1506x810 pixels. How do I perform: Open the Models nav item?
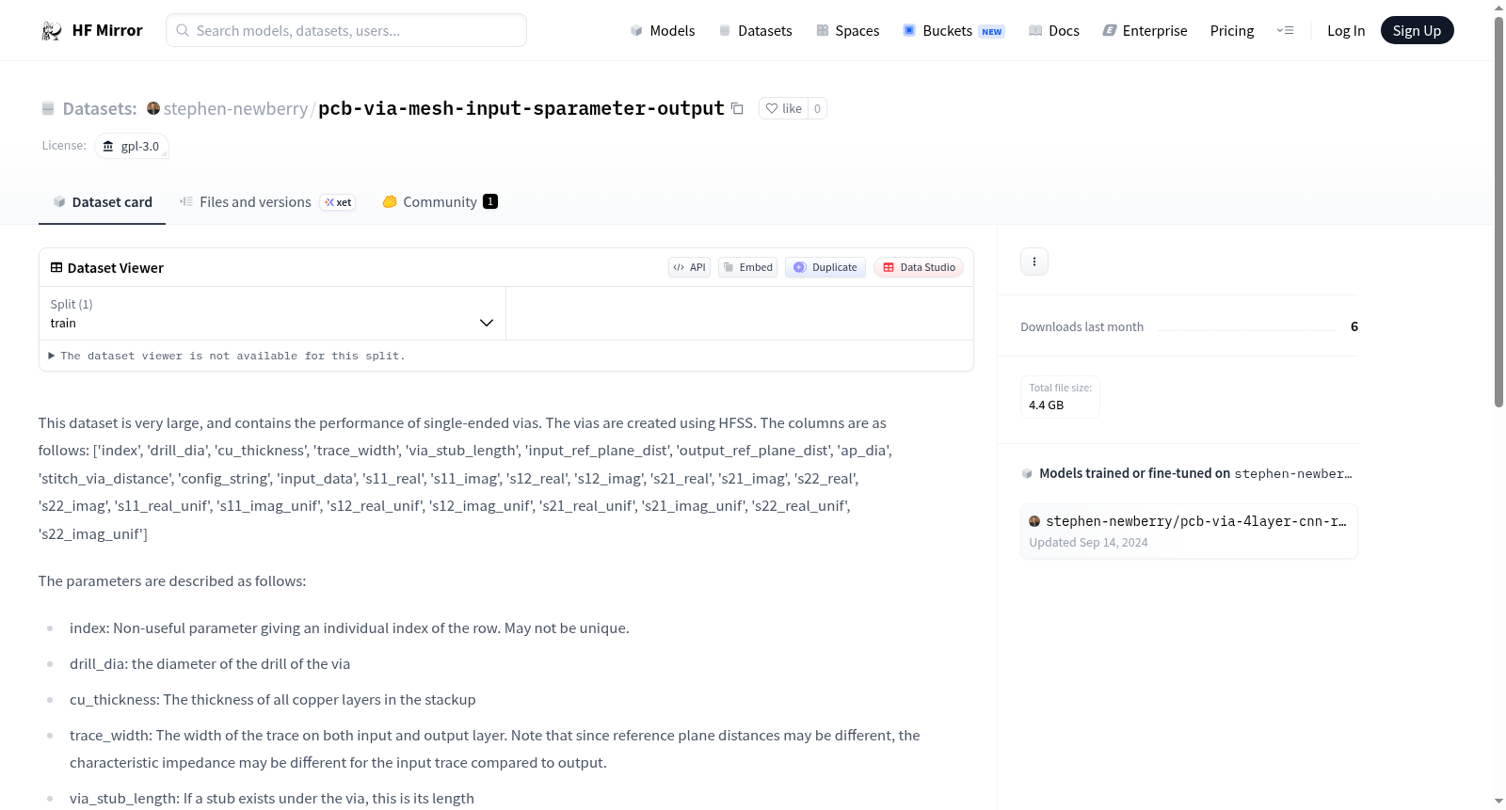click(x=663, y=31)
